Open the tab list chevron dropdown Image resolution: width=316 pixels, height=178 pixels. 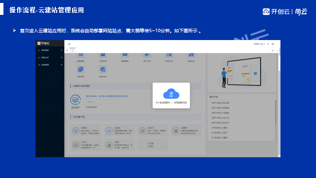(x=277, y=50)
